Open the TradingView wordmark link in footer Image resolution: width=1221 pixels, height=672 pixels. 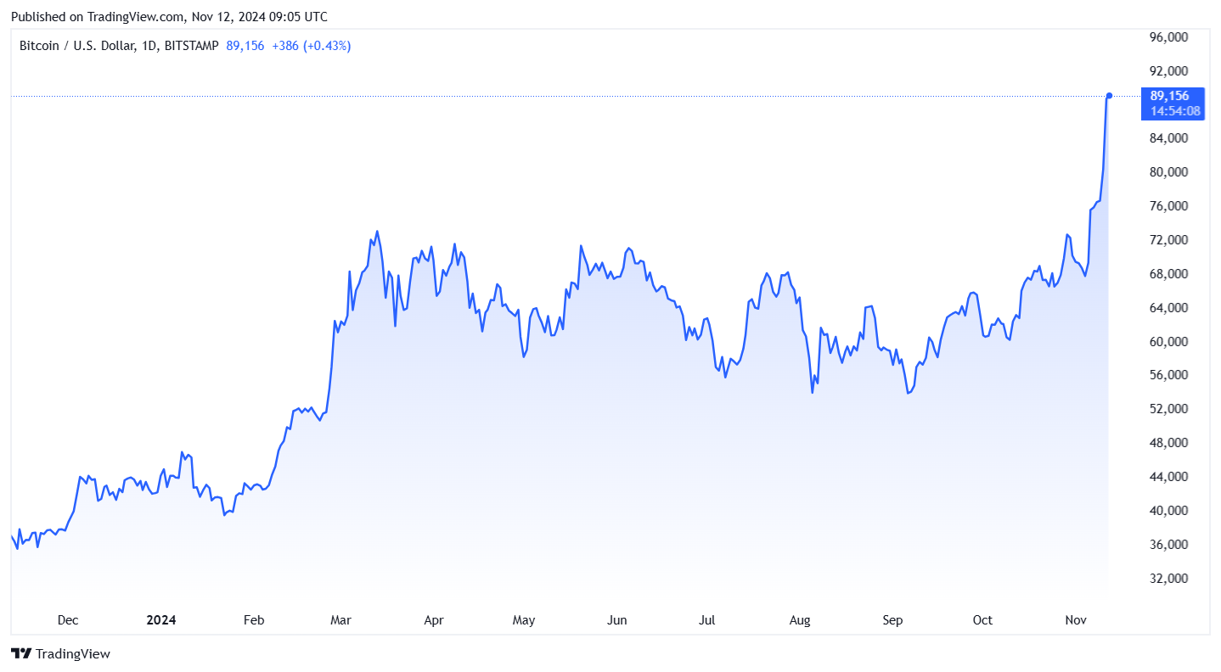click(x=72, y=654)
